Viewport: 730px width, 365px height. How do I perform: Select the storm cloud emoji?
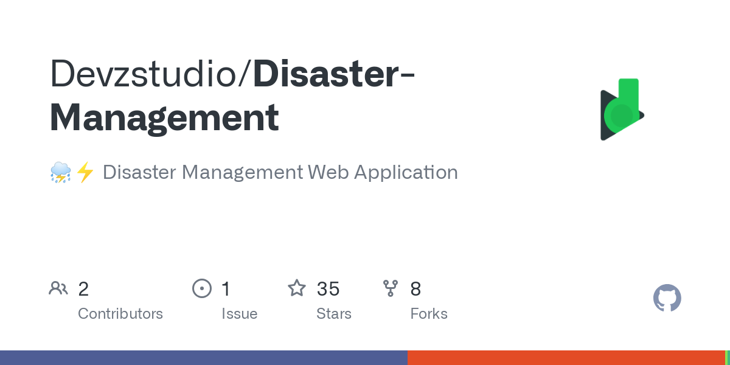coord(60,172)
